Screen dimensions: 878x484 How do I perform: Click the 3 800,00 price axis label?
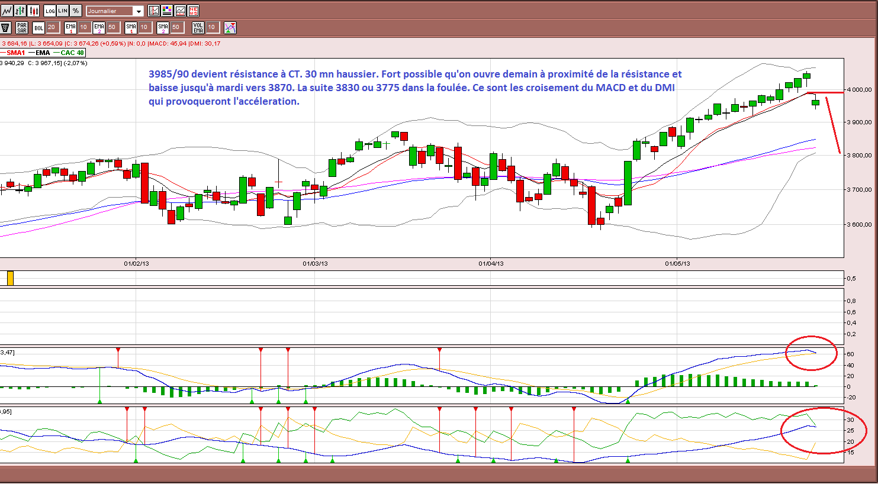(x=858, y=156)
